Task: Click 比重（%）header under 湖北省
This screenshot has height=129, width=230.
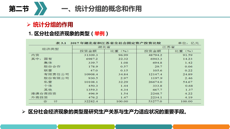Action: click(119, 51)
